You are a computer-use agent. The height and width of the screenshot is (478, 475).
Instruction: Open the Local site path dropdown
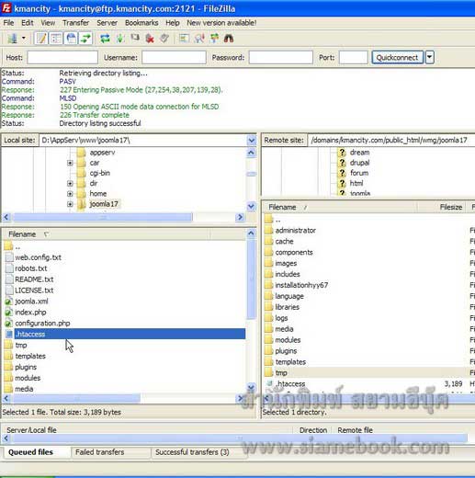(x=252, y=141)
